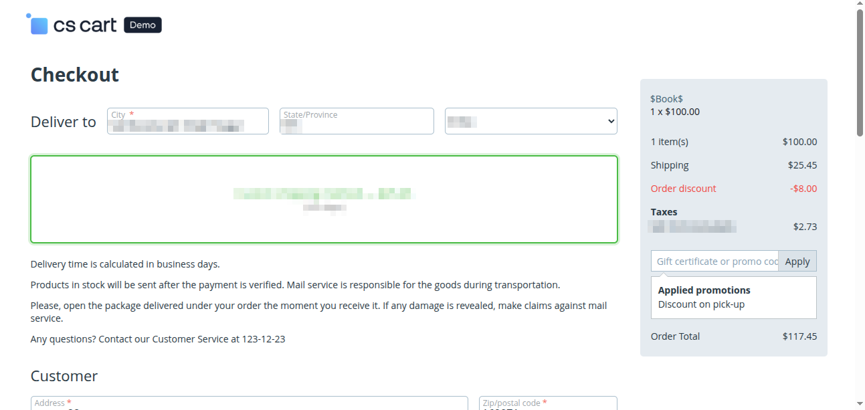Image resolution: width=865 pixels, height=410 pixels.
Task: Click the cs cart wordmark
Action: 84,24
